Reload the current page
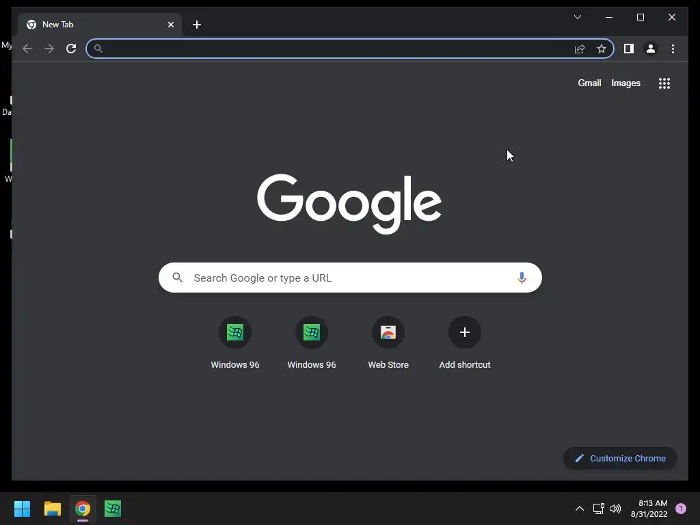Viewport: 700px width, 525px height. pos(71,49)
